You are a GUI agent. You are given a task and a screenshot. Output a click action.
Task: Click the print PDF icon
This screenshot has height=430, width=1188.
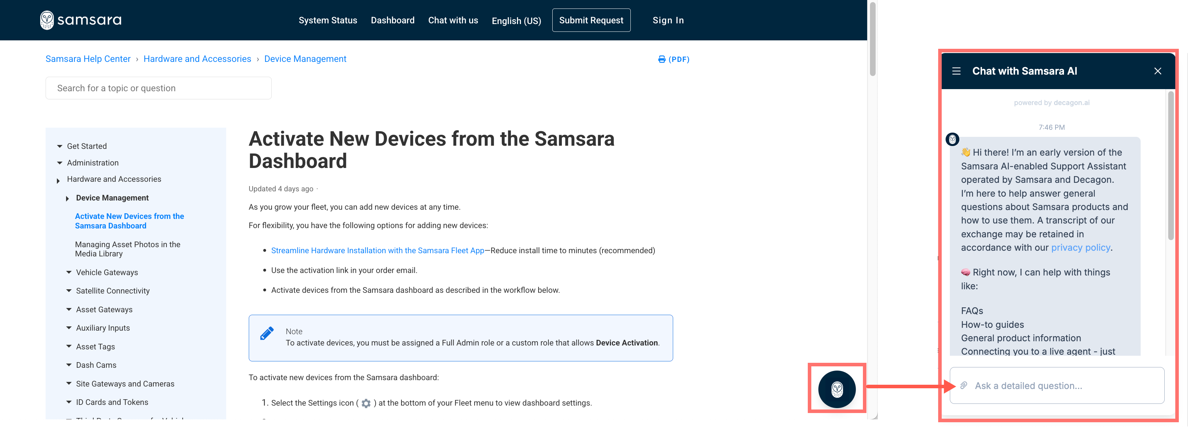coord(663,59)
